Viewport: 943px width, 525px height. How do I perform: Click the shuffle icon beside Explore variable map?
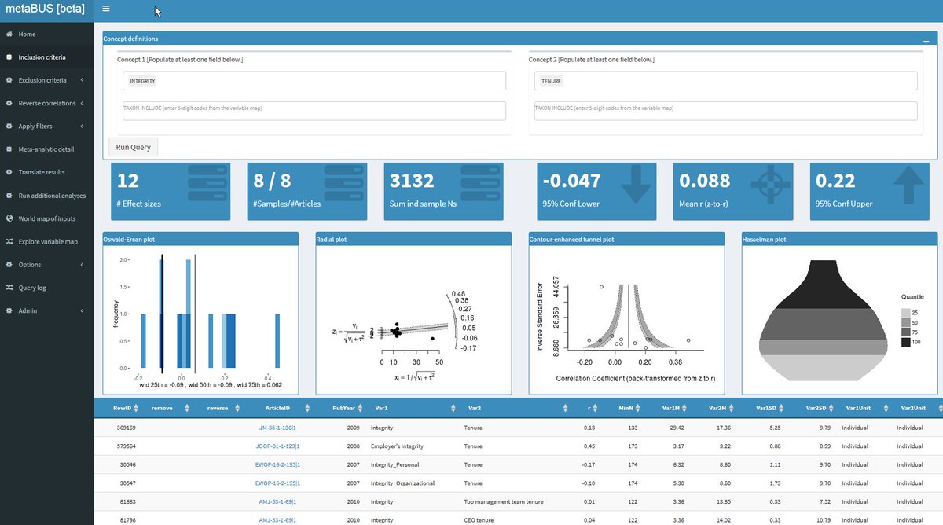pyautogui.click(x=9, y=241)
